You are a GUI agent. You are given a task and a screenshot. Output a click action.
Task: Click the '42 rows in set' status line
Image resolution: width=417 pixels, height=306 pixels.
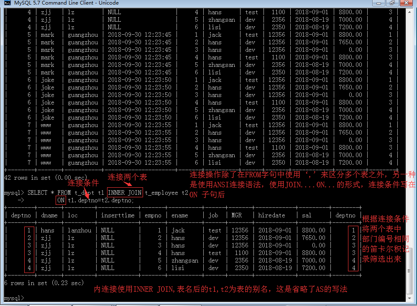(x=46, y=178)
